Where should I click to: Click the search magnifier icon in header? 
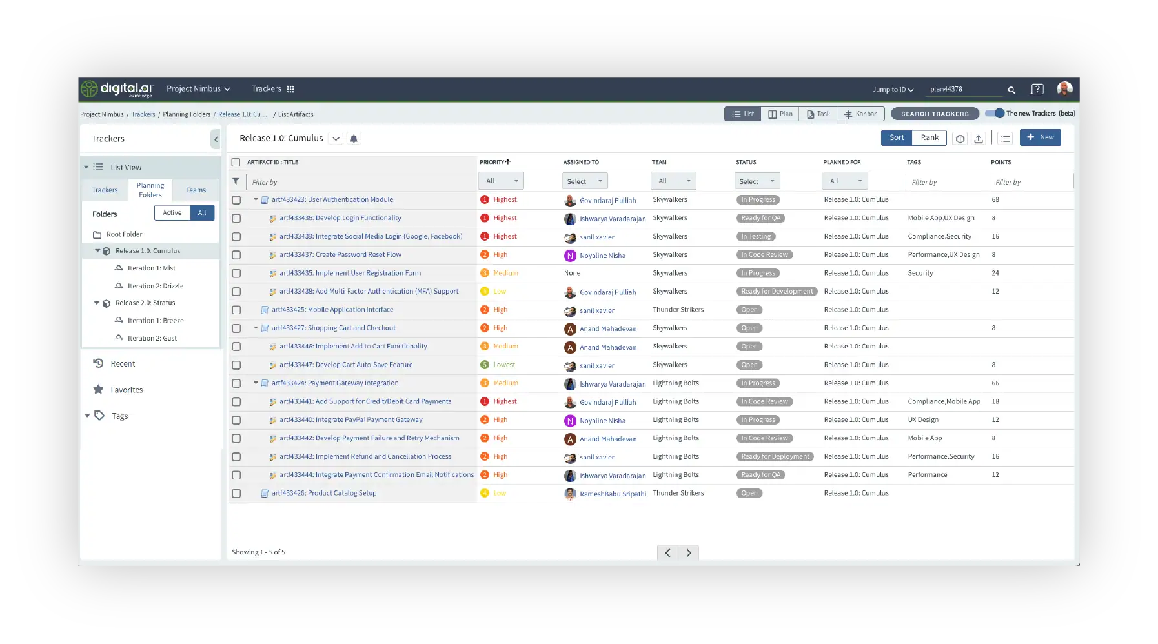point(1011,90)
